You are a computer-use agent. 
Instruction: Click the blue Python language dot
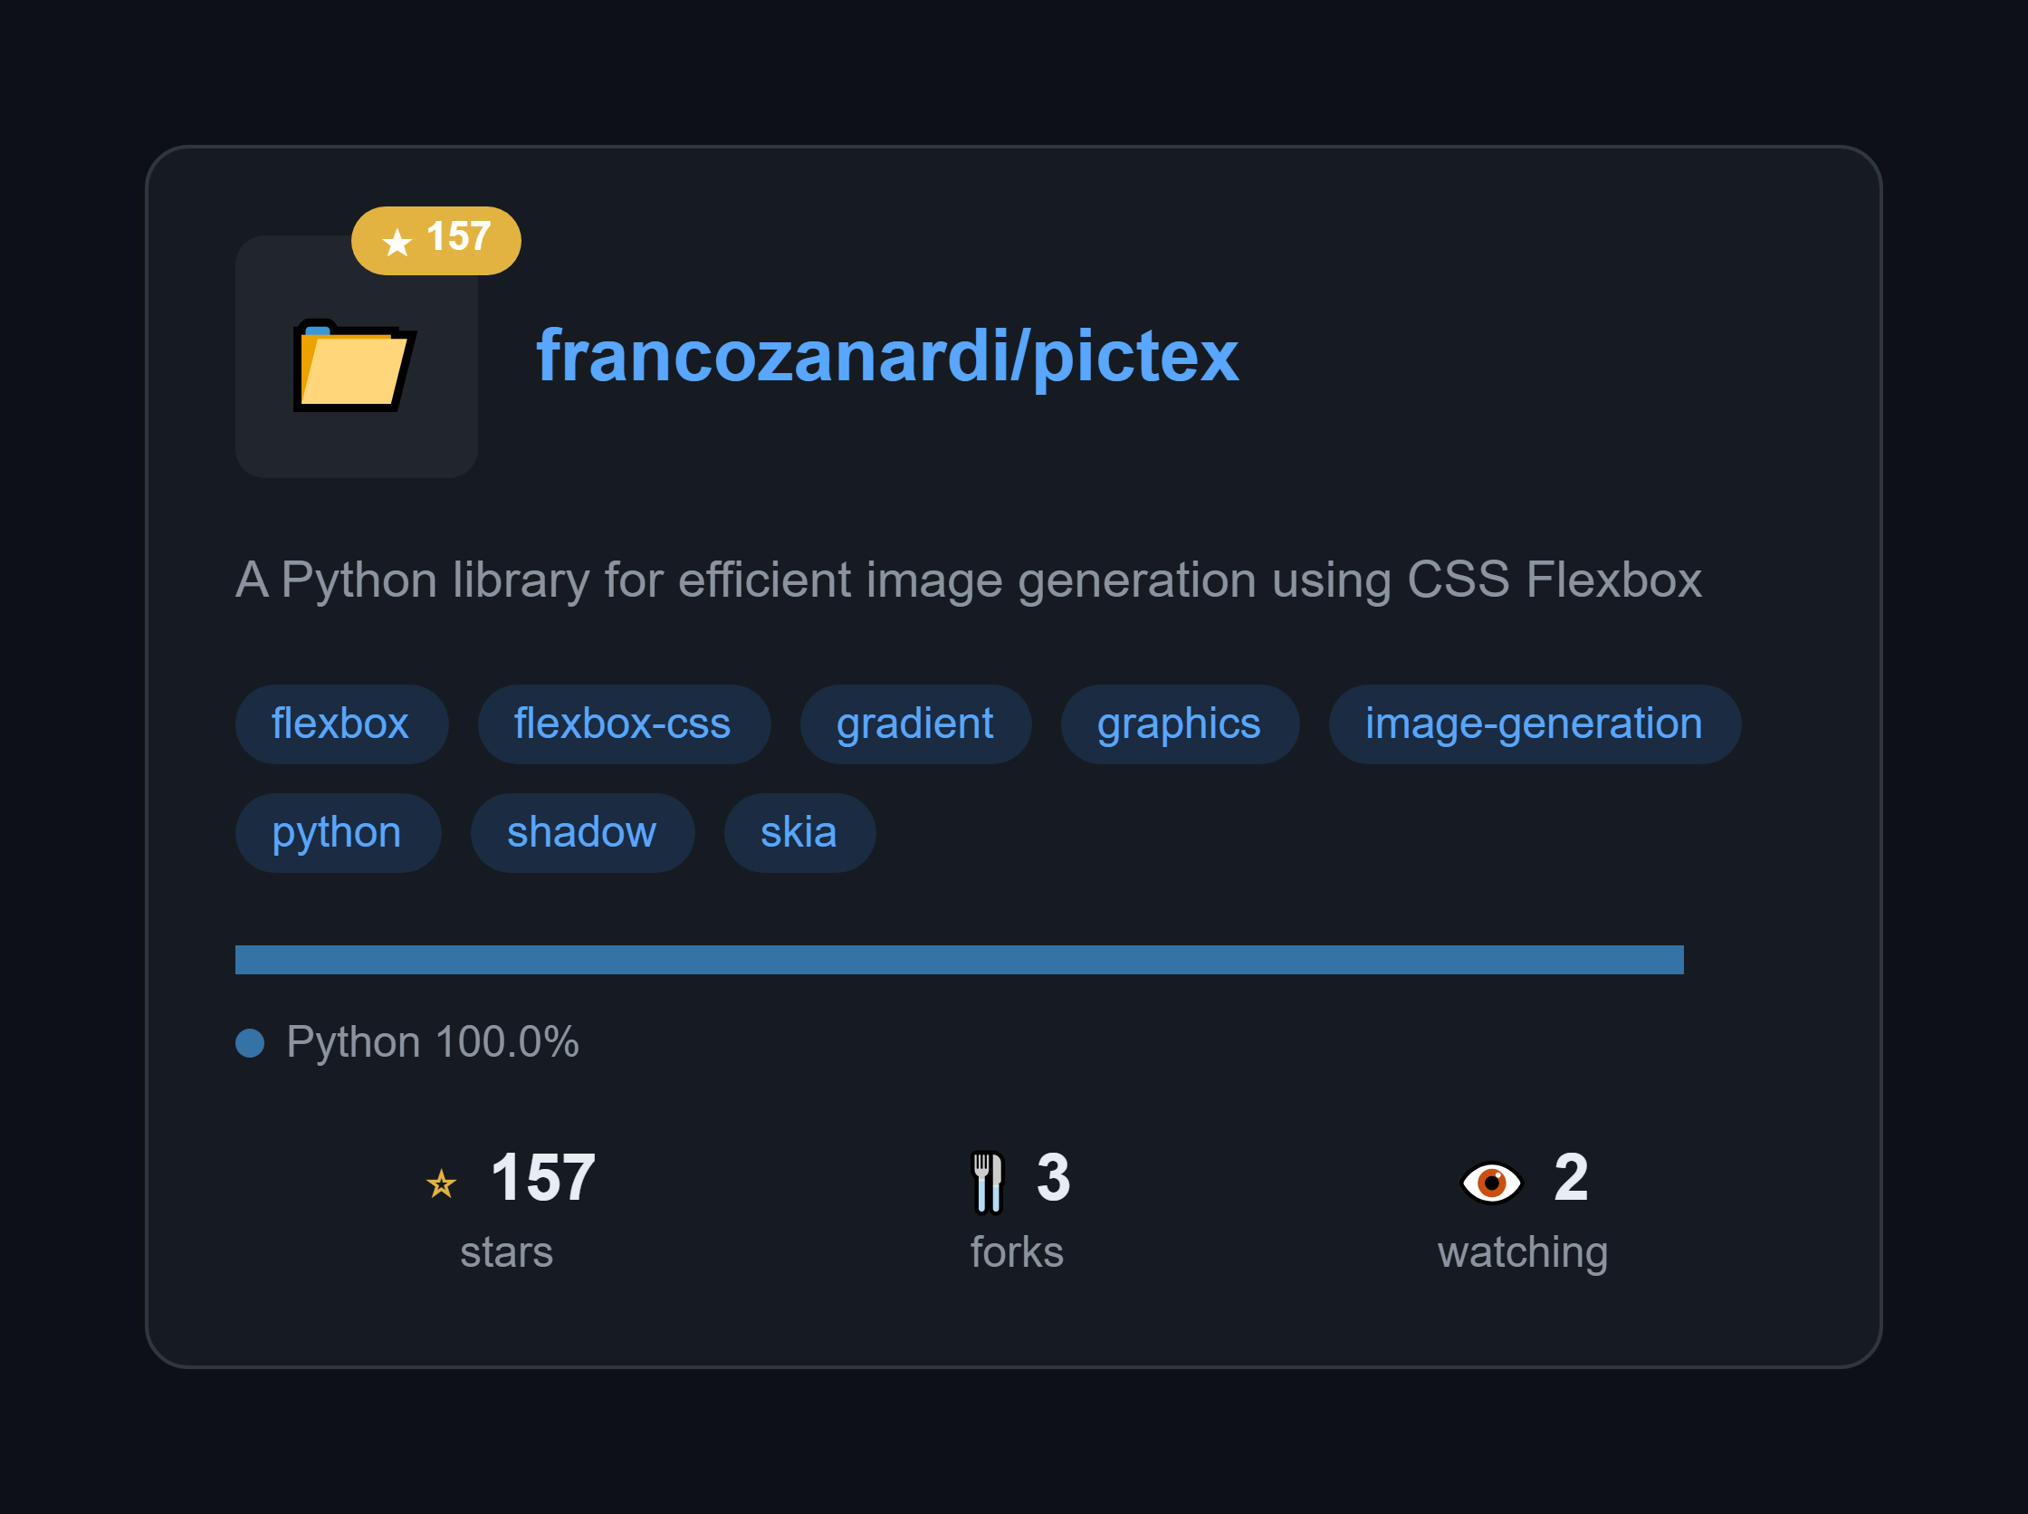[x=249, y=1041]
